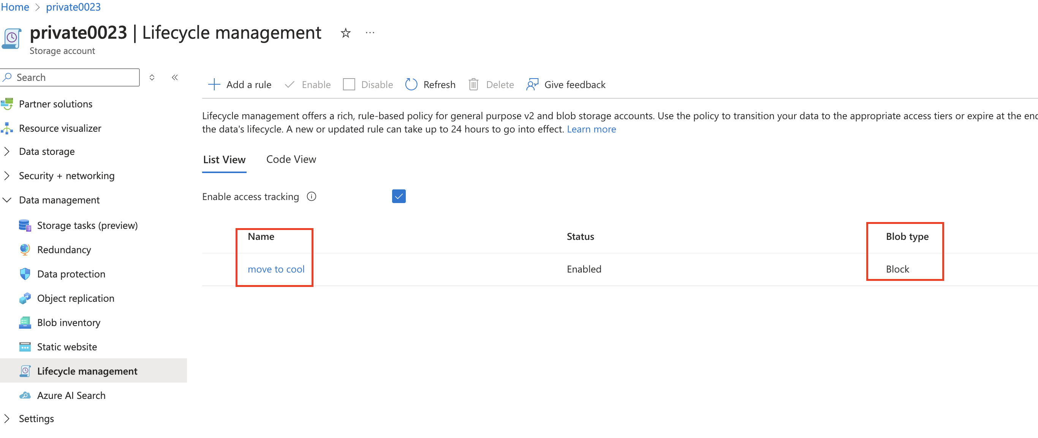
Task: Click the Give feedback button label
Action: tap(574, 85)
